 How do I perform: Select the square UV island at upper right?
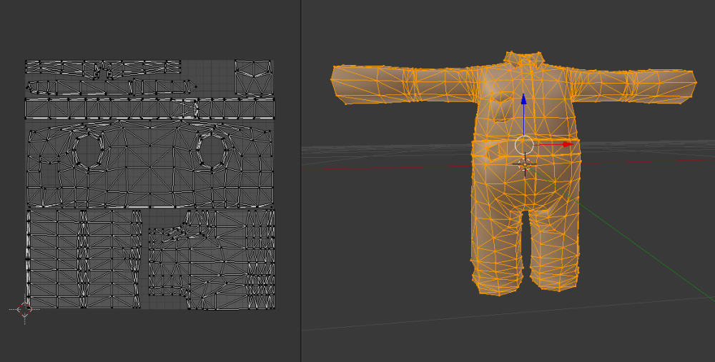coord(254,78)
